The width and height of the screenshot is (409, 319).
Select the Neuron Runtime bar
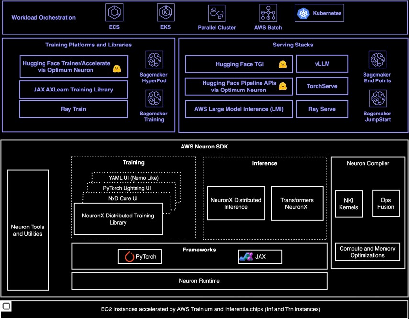click(199, 281)
